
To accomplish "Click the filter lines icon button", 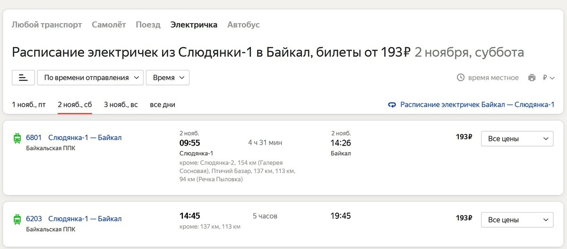I will tap(23, 77).
